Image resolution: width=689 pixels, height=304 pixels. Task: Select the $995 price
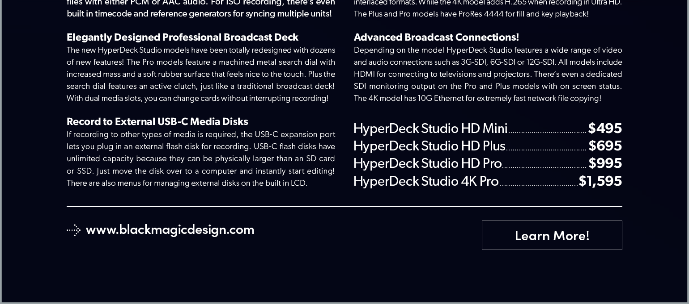coord(605,164)
